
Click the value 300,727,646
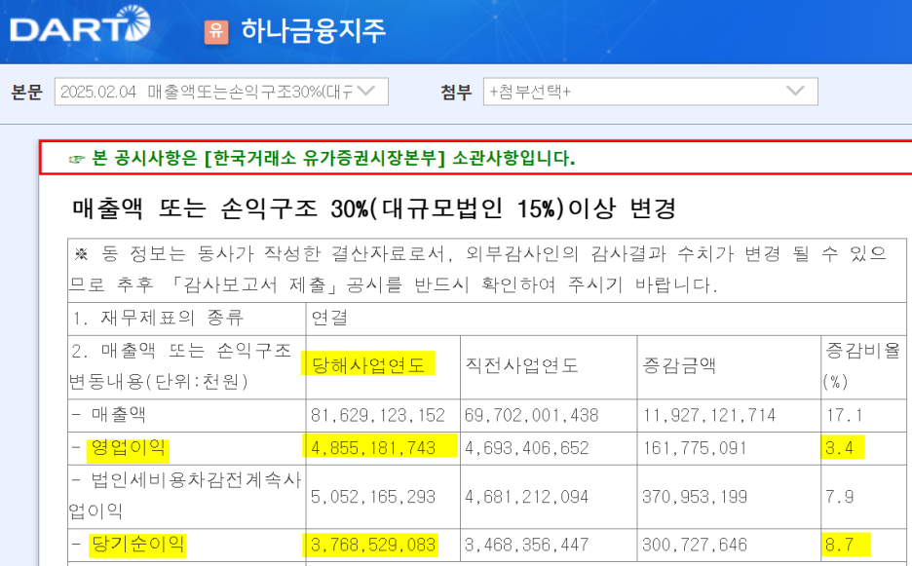coord(695,546)
